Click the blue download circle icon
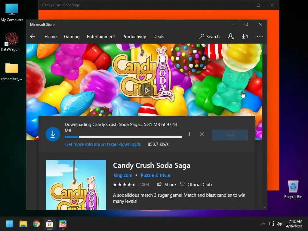308x231 pixels. pos(53,134)
